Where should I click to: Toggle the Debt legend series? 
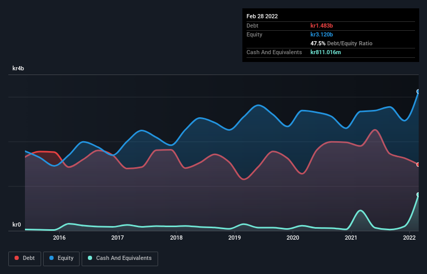click(24, 258)
